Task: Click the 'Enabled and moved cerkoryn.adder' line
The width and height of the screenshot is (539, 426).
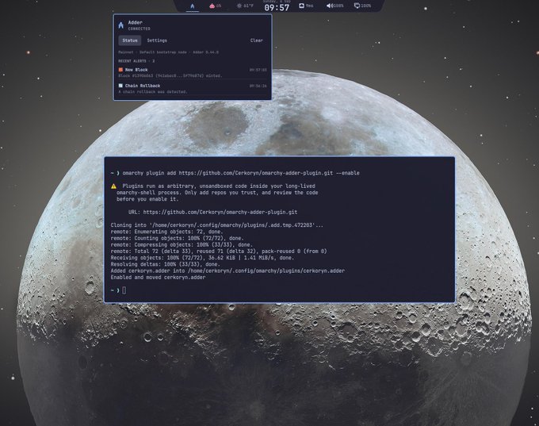Action: coord(158,278)
